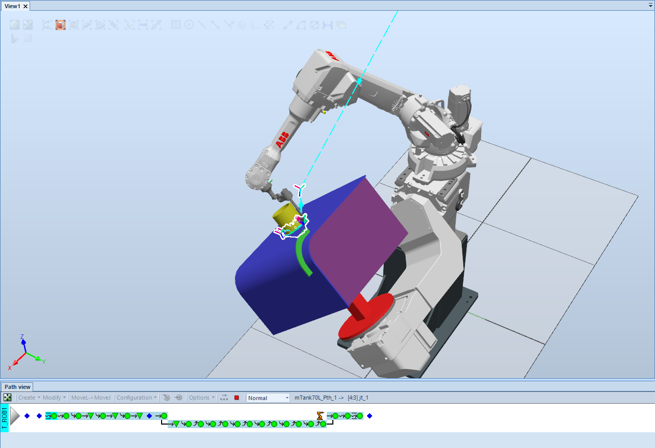Click the zoom-to-fit icon in Path view toolbar
Screen dimensions: 655x448
point(7,398)
